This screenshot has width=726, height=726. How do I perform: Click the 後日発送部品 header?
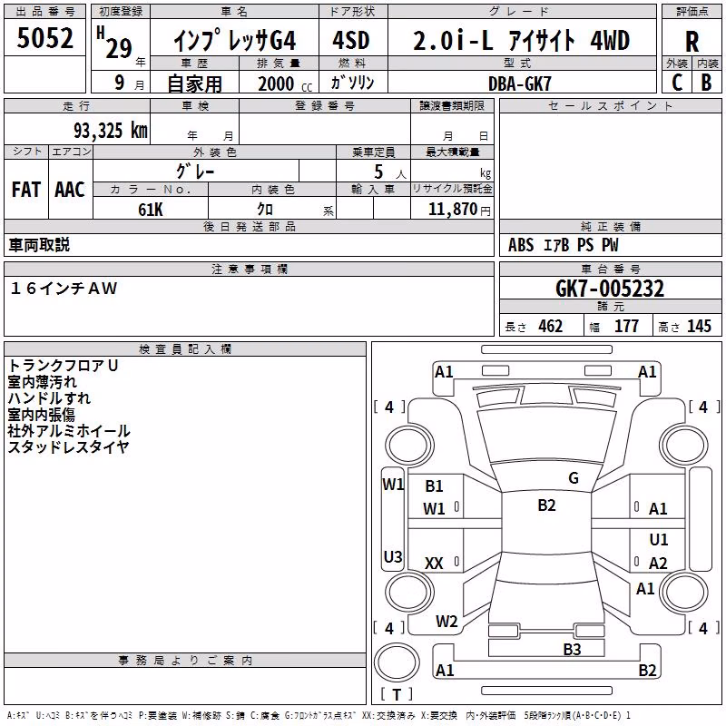[x=249, y=227]
